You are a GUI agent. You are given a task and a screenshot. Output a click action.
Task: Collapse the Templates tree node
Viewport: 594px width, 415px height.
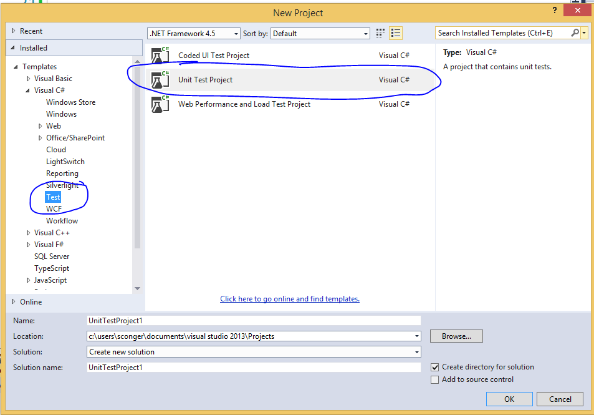(16, 67)
